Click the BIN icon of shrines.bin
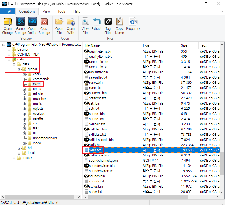This screenshot has width=225, height=206. (86, 114)
